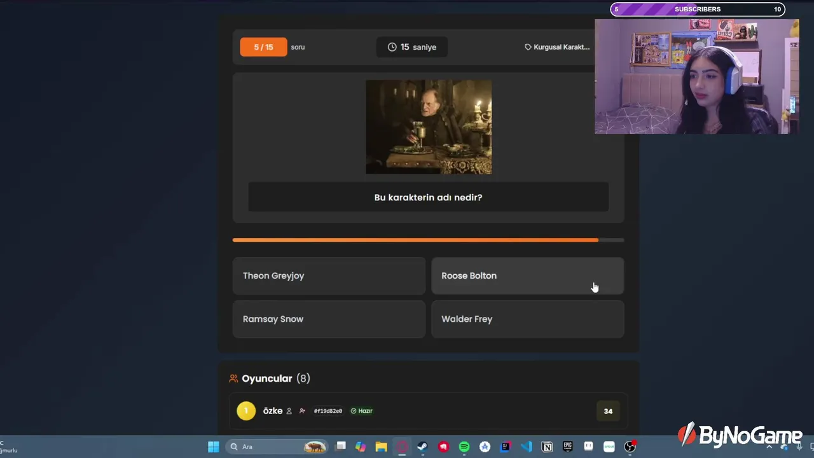This screenshot has width=814, height=458.
Task: Click the question image of the seated character
Action: click(429, 127)
